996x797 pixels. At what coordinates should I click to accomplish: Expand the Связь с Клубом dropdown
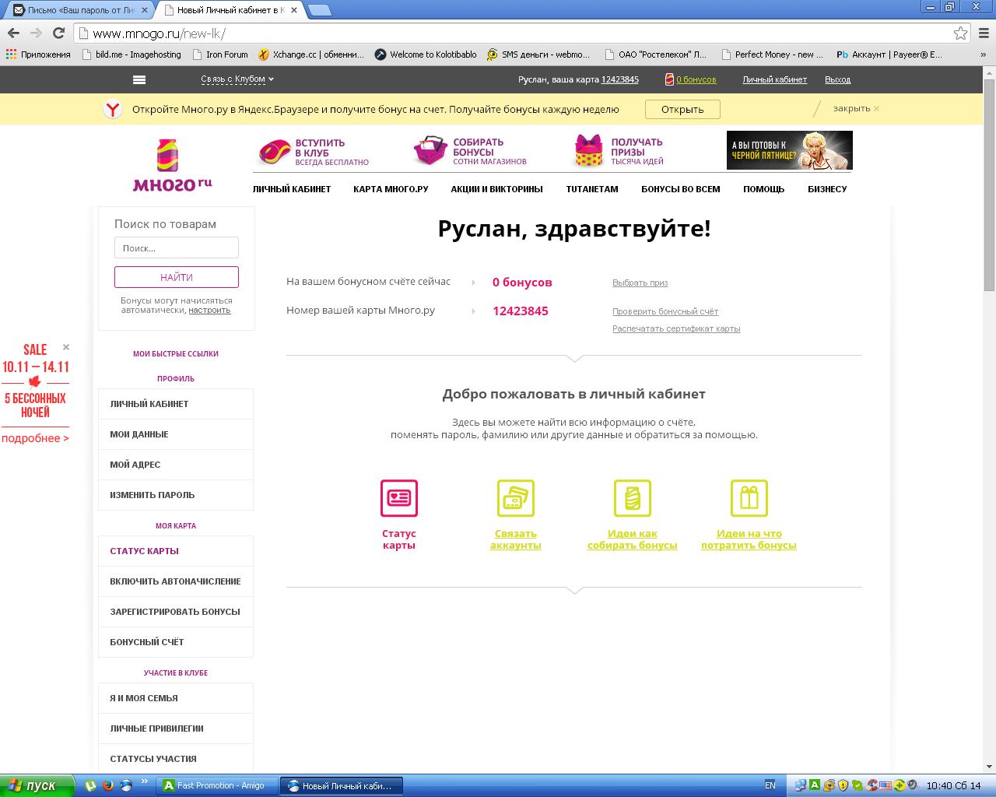coord(237,79)
